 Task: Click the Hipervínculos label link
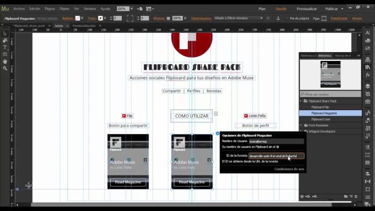201,18
